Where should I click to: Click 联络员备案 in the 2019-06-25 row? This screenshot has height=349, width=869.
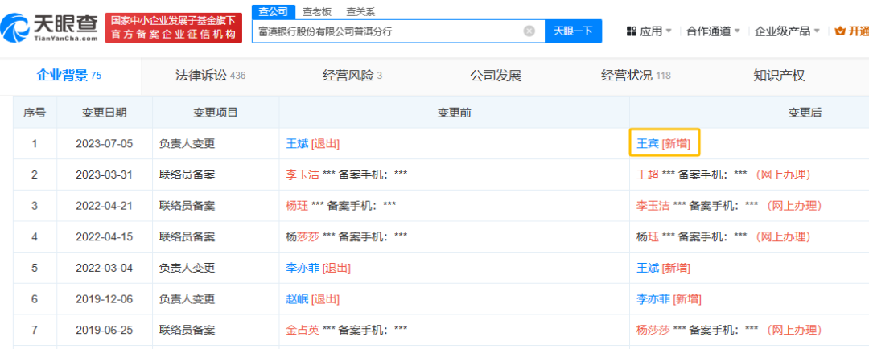pyautogui.click(x=187, y=331)
